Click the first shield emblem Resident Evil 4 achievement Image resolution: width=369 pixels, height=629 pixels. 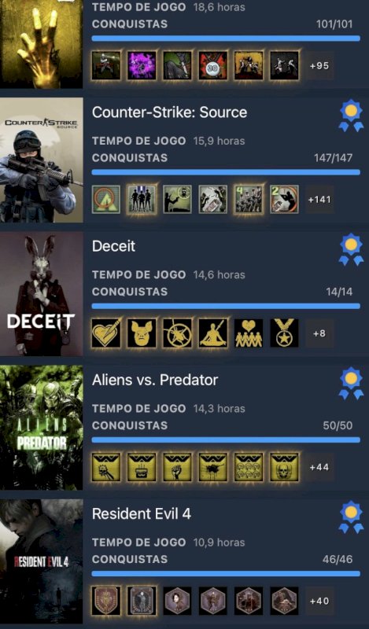pos(106,601)
